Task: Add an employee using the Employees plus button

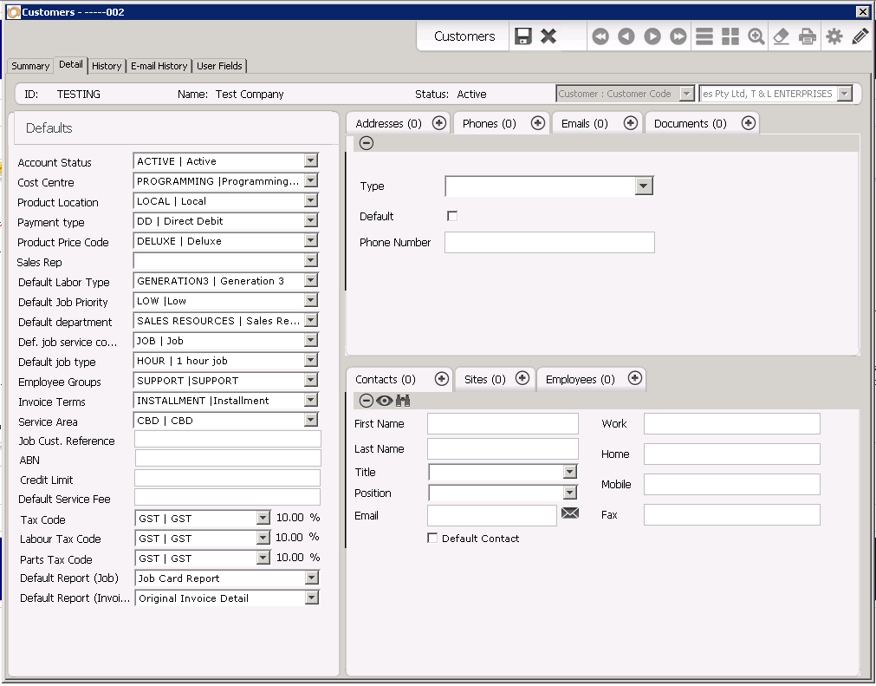Action: click(x=634, y=379)
